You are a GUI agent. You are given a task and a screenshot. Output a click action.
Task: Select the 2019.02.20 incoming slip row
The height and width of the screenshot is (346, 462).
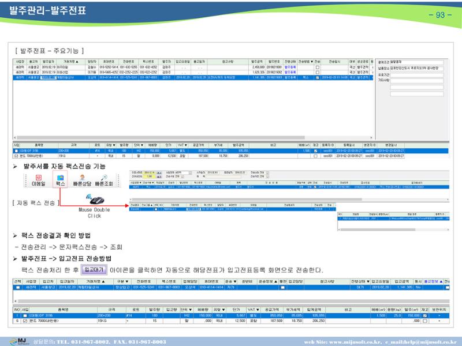(x=232, y=287)
